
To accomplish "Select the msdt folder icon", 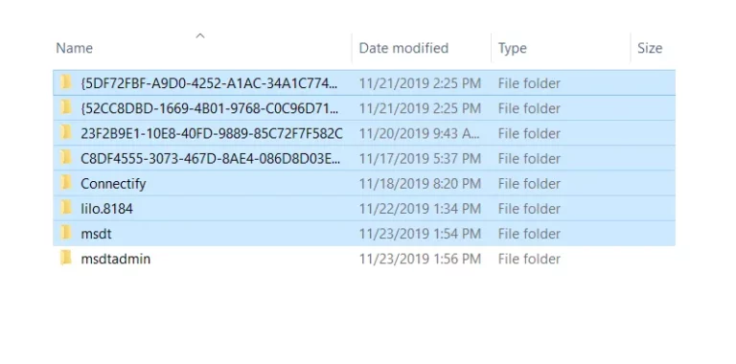I will pyautogui.click(x=66, y=233).
